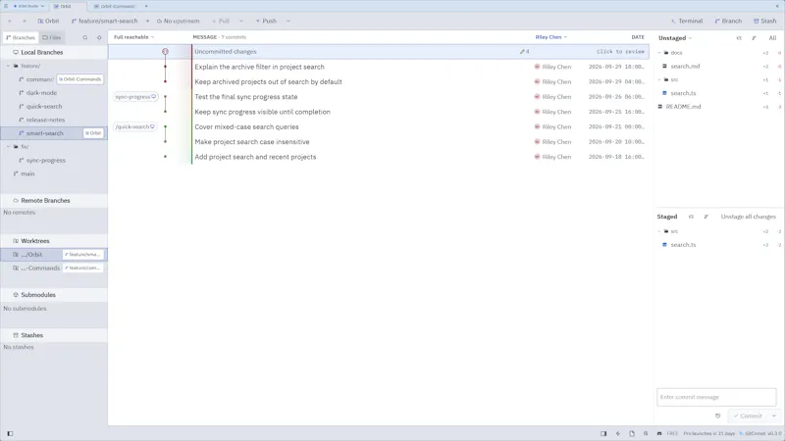Collapse the feature/ branch folder
This screenshot has width=785, height=441.
pos(8,66)
